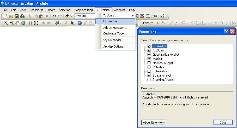Uncheck the 3D Analyst extension
237x128 pixels.
149,46
